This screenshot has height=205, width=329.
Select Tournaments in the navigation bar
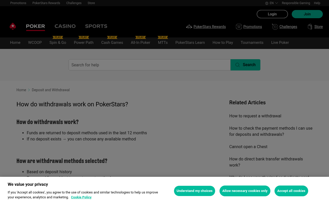[x=252, y=43]
